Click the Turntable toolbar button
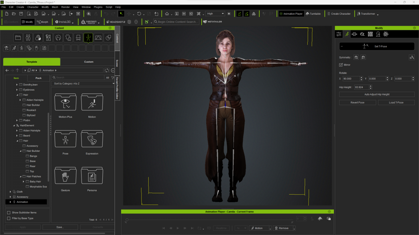The image size is (419, 235). [x=313, y=14]
